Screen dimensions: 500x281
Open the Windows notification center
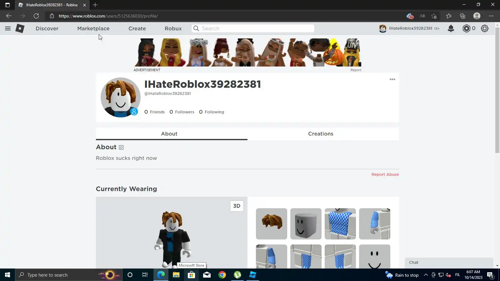point(490,275)
